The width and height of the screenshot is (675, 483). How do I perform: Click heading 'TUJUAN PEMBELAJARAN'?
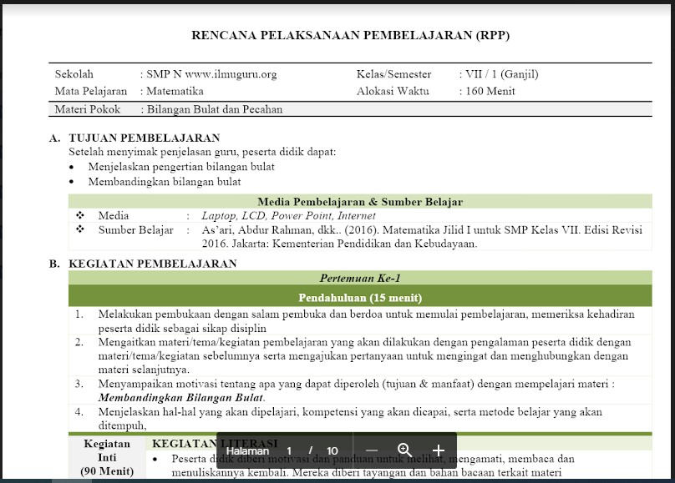click(145, 138)
